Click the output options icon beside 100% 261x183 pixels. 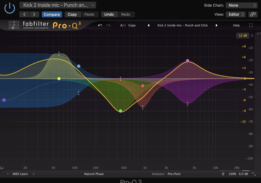pos(223,174)
